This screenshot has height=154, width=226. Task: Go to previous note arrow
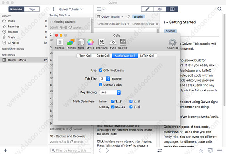100,150
